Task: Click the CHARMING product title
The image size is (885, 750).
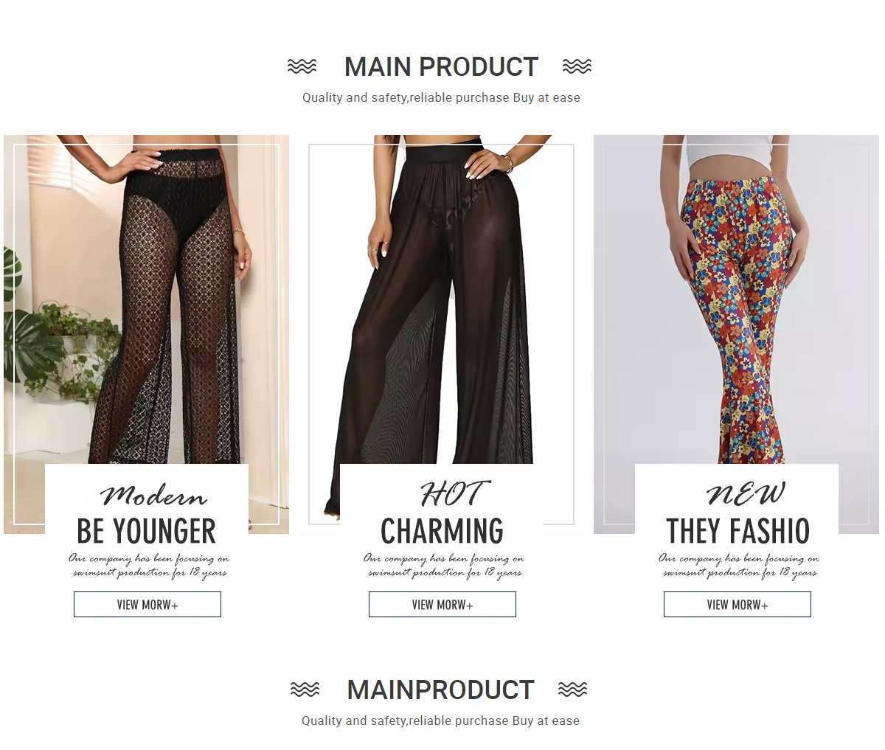Action: click(442, 531)
